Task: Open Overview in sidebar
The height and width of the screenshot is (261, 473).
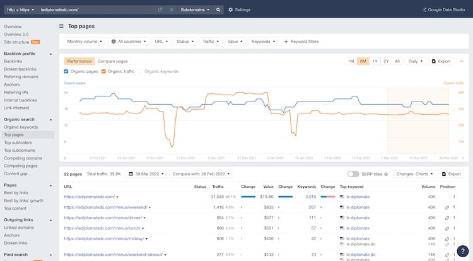Action: point(13,26)
